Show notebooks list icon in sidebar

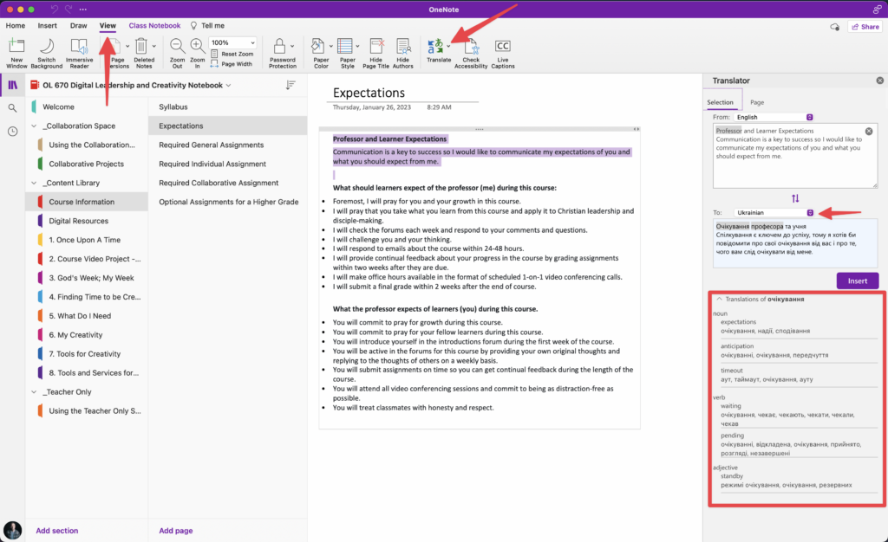[12, 85]
